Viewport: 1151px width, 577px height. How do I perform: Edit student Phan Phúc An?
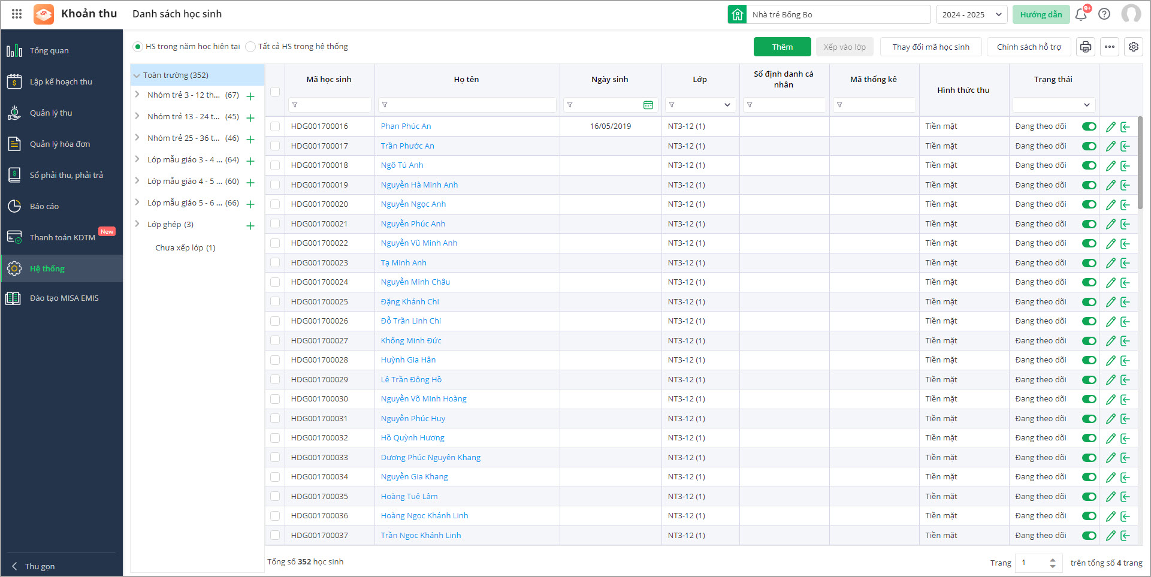coord(1111,126)
